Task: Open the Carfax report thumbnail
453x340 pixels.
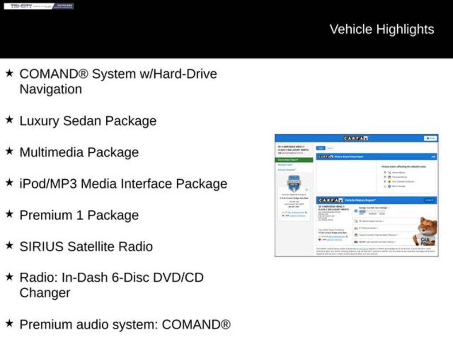Action: tap(356, 195)
